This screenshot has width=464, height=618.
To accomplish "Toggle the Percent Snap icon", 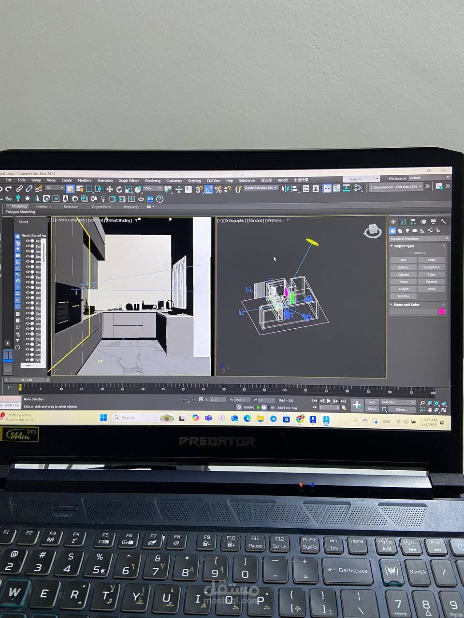I will [x=218, y=189].
